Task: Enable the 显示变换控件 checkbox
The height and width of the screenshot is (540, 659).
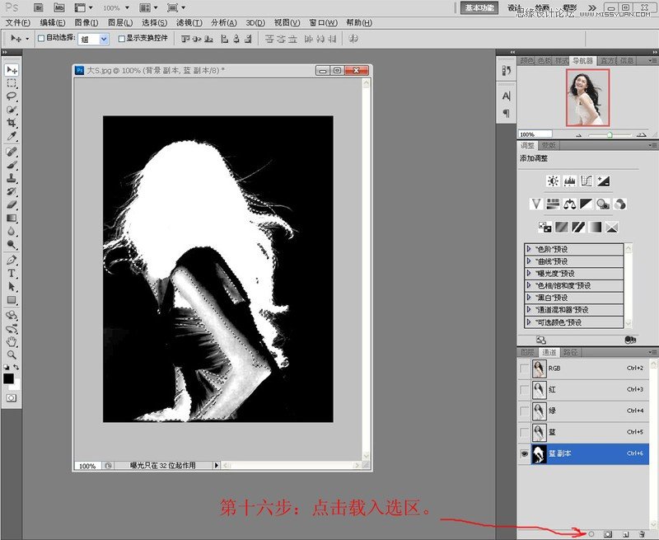Action: pyautogui.click(x=122, y=39)
